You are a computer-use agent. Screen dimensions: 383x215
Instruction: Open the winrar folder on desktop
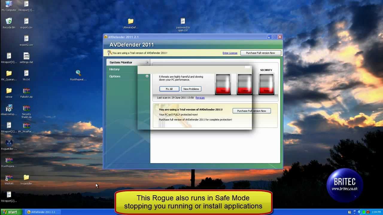click(9, 92)
